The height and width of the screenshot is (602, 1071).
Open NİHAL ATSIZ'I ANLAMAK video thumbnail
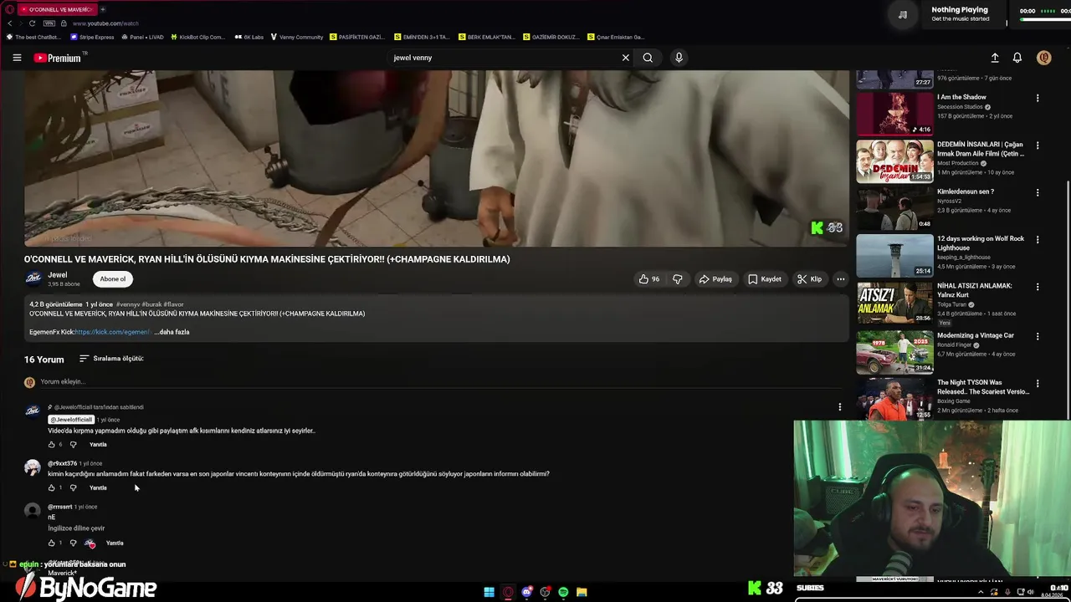tap(894, 303)
